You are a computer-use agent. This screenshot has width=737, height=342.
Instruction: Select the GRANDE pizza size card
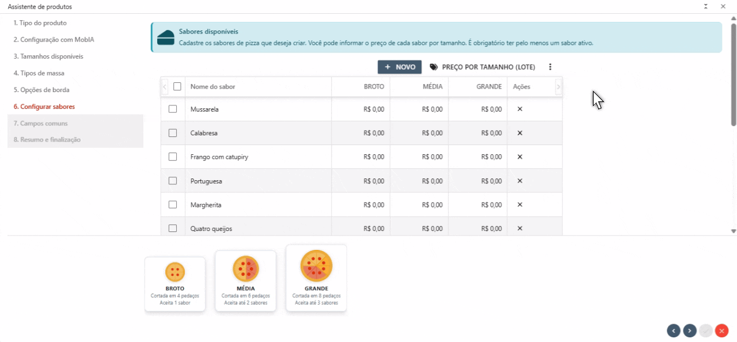click(316, 278)
